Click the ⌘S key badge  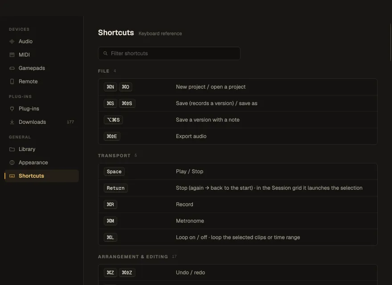click(x=110, y=103)
